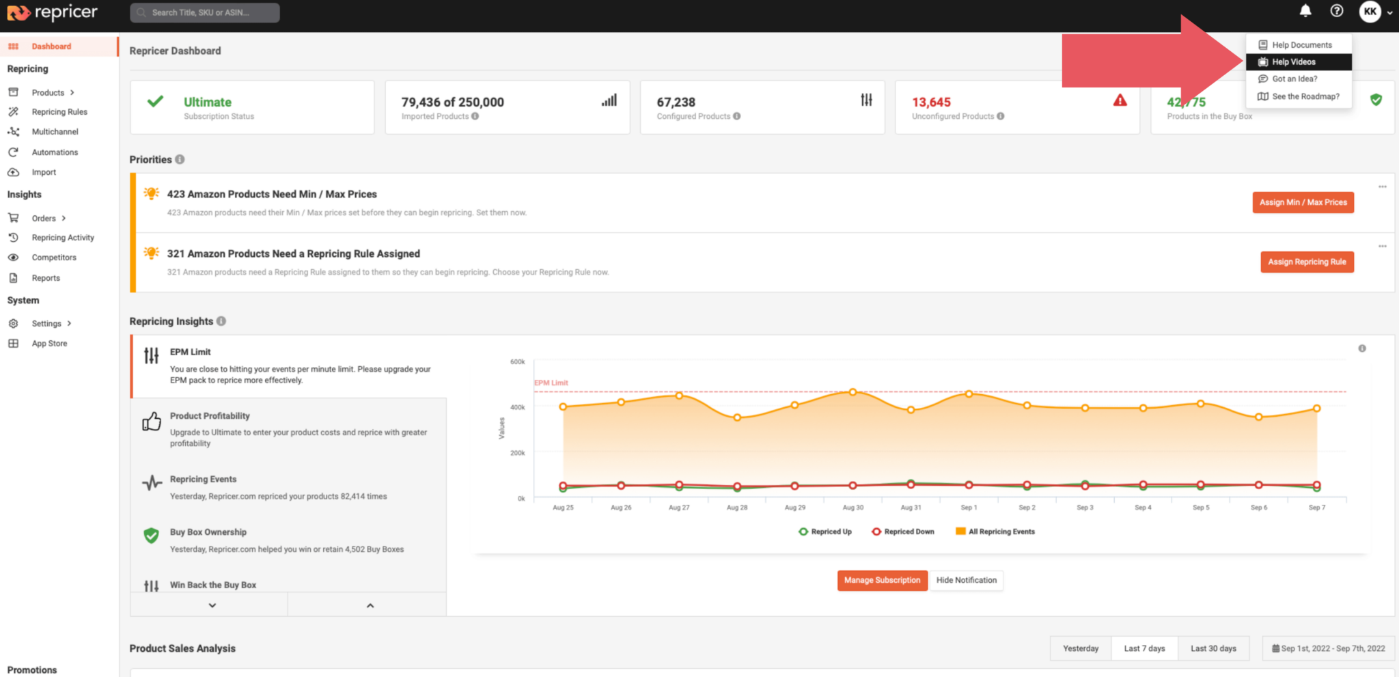Image resolution: width=1399 pixels, height=677 pixels.
Task: Click the App Store grid icon
Action: 13,344
